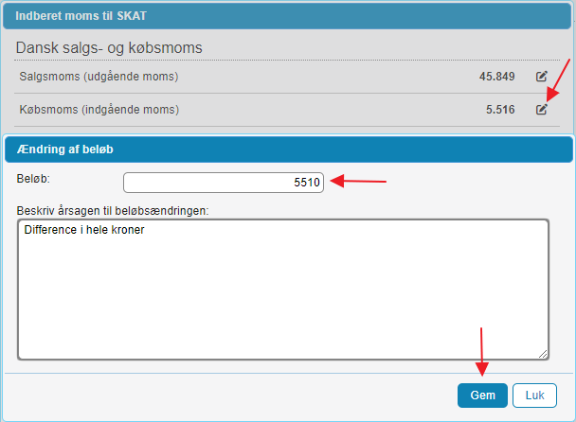Screen dimensions: 576x422
Task: Save the change with Gem button
Action: (x=482, y=396)
